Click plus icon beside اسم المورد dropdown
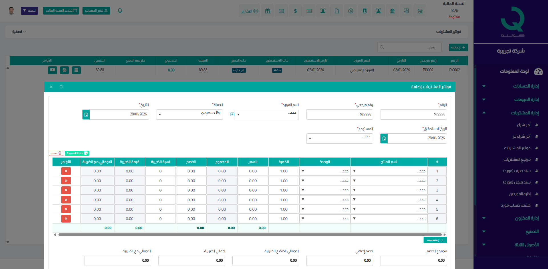The width and height of the screenshot is (548, 269). coord(232,115)
